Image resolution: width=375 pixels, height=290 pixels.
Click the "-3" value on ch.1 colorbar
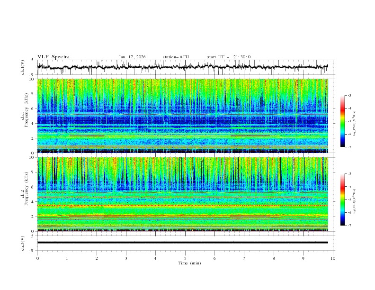(349, 95)
